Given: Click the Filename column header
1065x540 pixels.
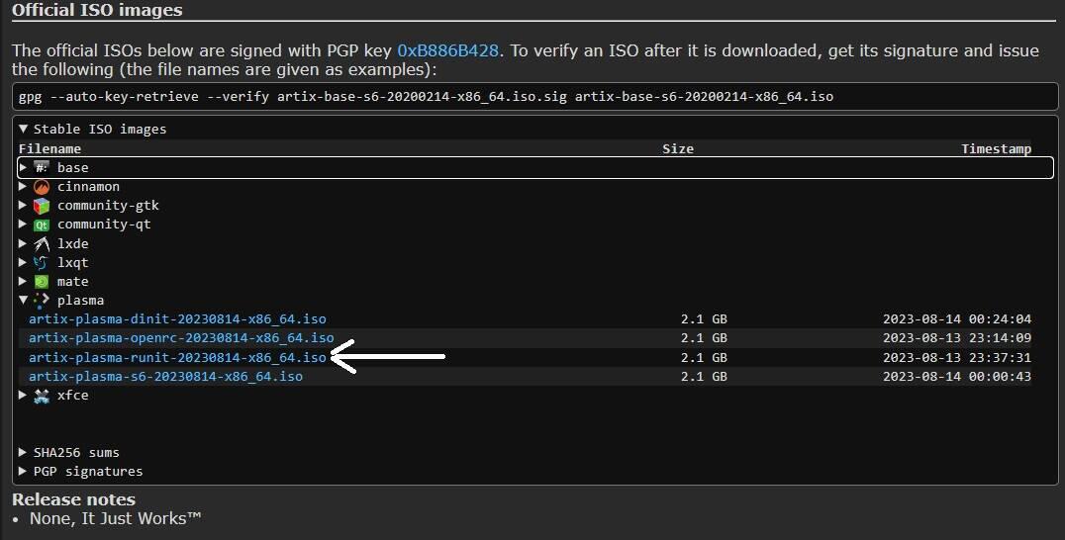Looking at the screenshot, I should click(x=49, y=149).
